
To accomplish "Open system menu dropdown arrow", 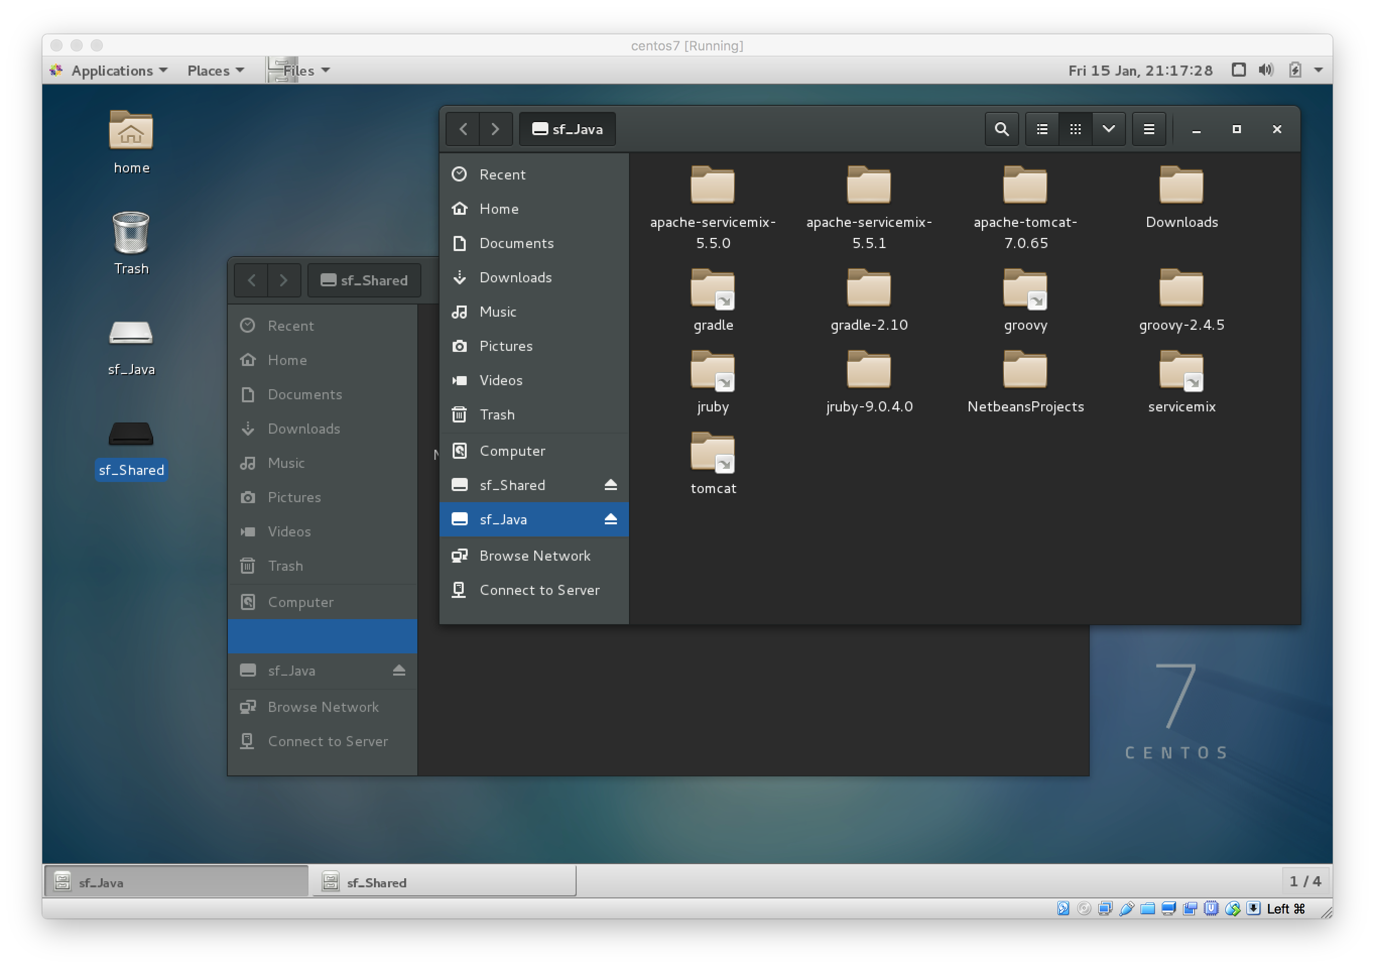I will tap(1318, 70).
